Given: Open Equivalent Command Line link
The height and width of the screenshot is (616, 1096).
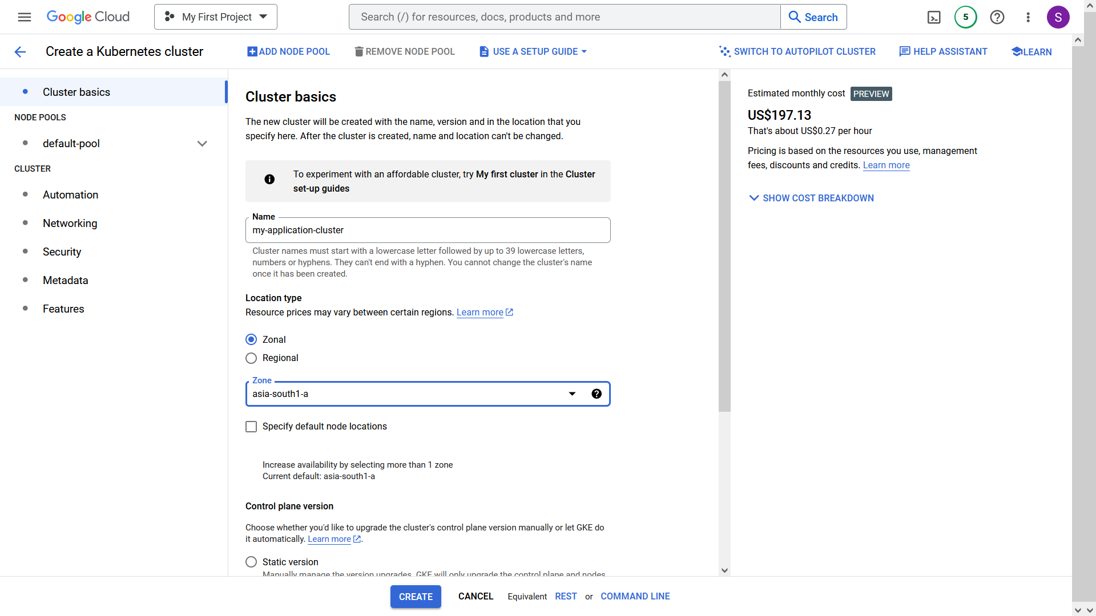Looking at the screenshot, I should tap(635, 596).
